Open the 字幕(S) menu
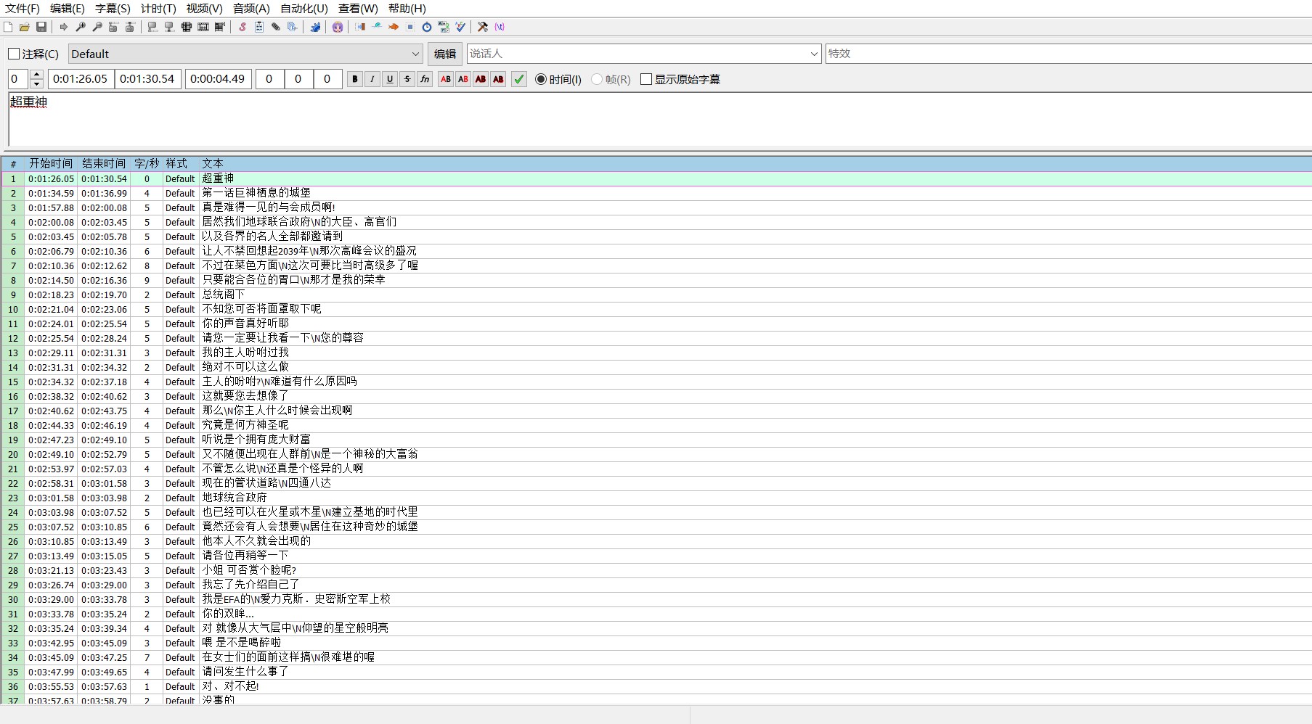Image resolution: width=1312 pixels, height=724 pixels. pyautogui.click(x=113, y=9)
